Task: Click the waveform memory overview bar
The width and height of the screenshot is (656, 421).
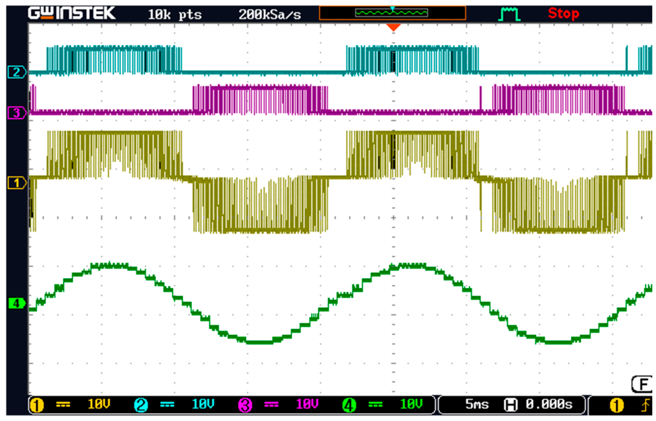Action: click(x=392, y=13)
